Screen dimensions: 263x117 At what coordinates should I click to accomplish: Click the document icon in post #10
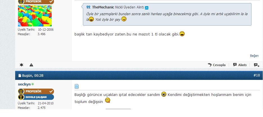(x=77, y=86)
